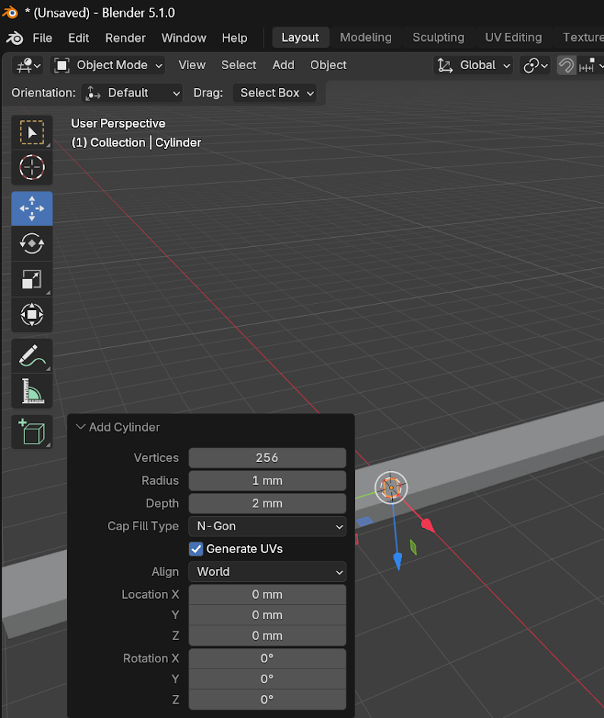Select the Scale tool
This screenshot has width=604, height=718.
pyautogui.click(x=32, y=280)
